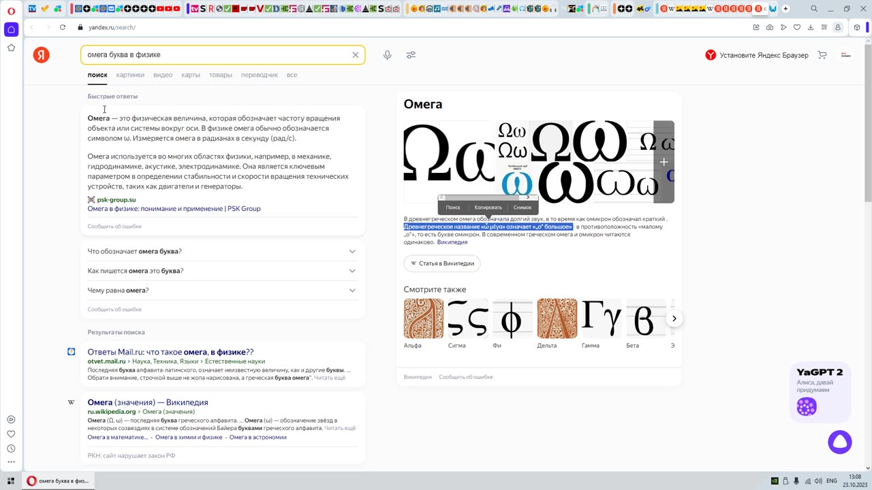872x490 pixels.
Task: Open the все search categories tab
Action: coord(292,75)
